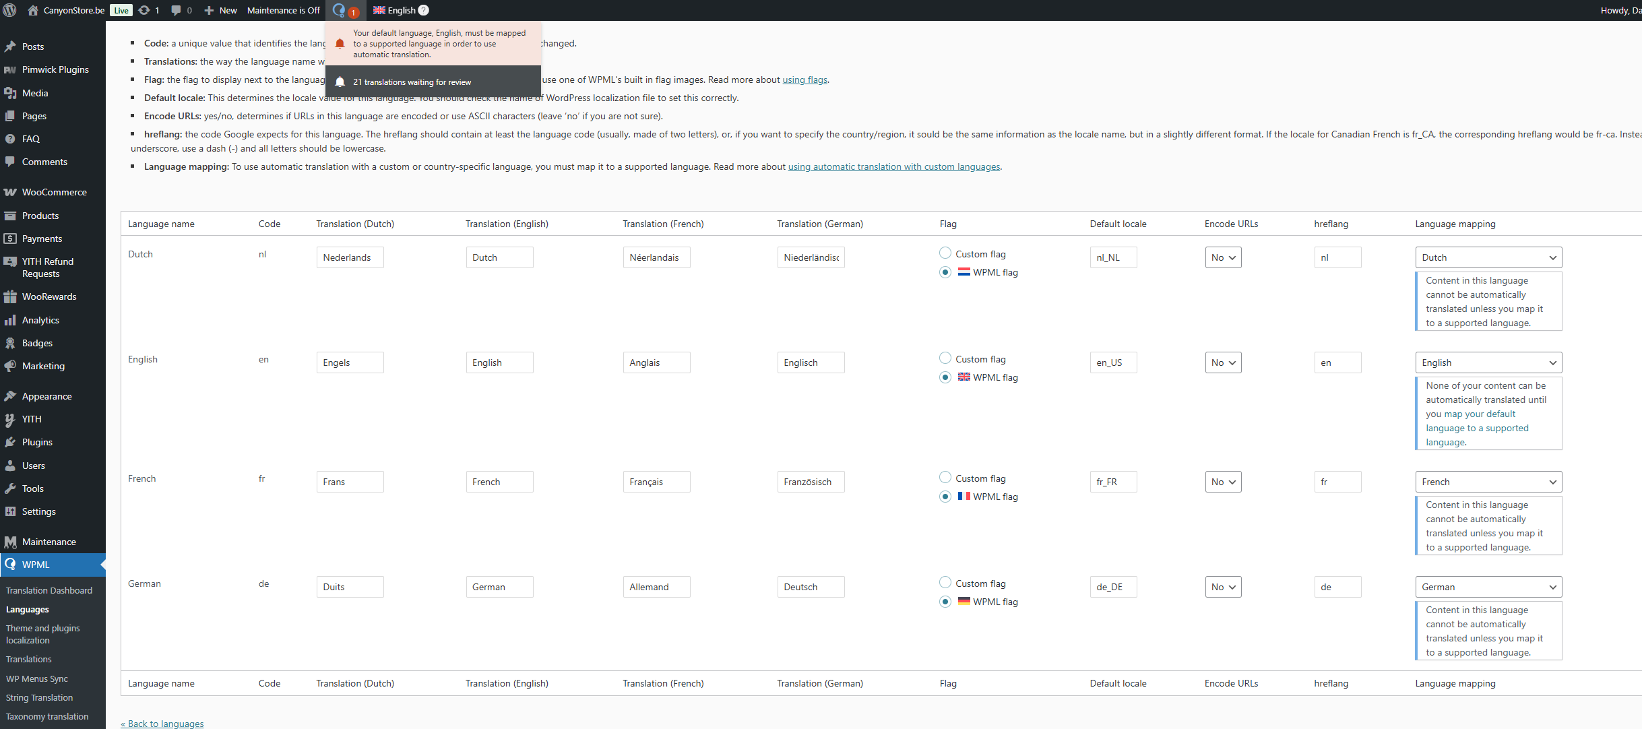Click the Analytics bar chart icon
The height and width of the screenshot is (729, 1642).
pos(10,320)
